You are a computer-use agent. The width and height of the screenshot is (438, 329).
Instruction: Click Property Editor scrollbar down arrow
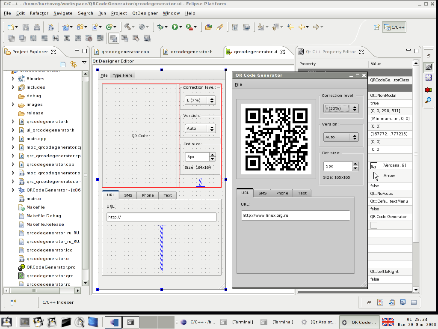point(416,290)
